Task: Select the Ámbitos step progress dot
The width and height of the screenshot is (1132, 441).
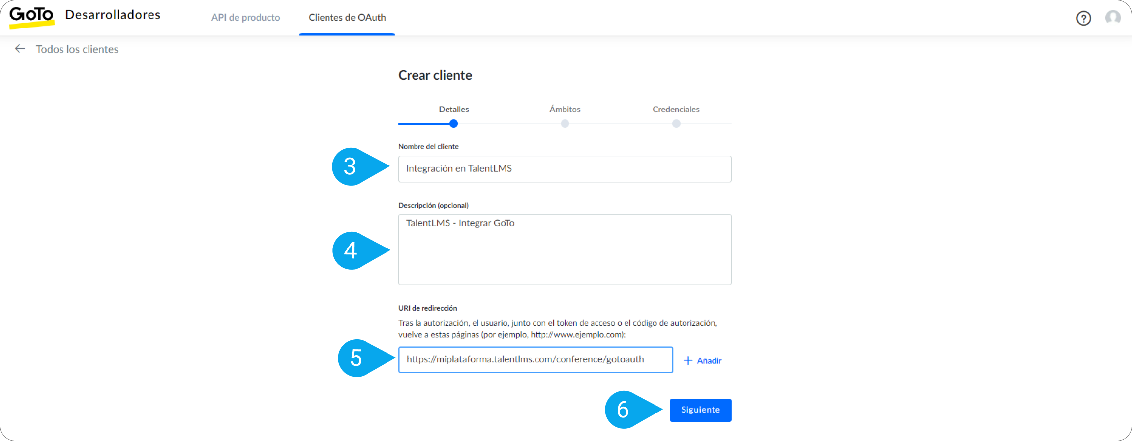Action: point(565,124)
